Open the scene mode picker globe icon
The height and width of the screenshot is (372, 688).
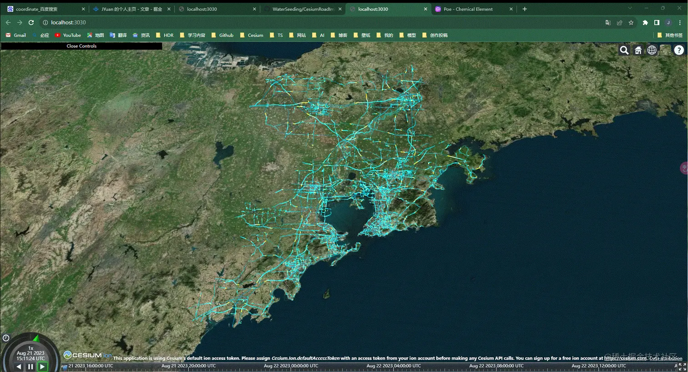tap(652, 50)
